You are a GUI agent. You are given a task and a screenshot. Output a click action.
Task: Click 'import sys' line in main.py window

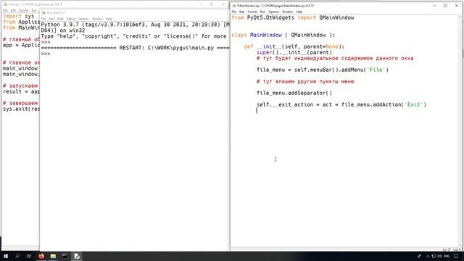pyautogui.click(x=19, y=16)
